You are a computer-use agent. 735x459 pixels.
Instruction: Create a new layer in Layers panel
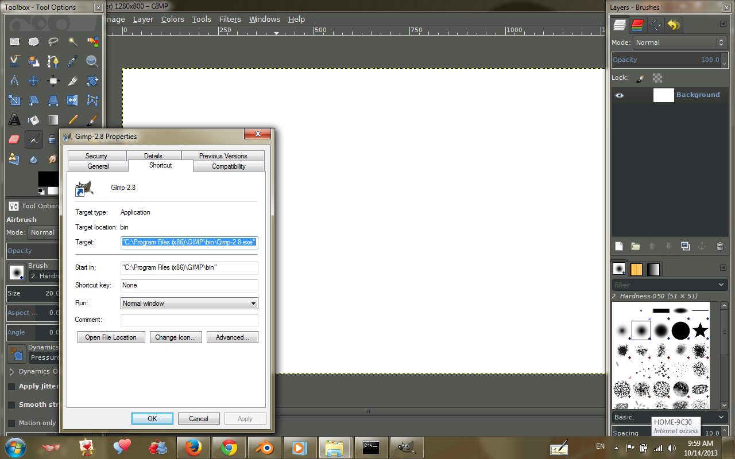[619, 246]
